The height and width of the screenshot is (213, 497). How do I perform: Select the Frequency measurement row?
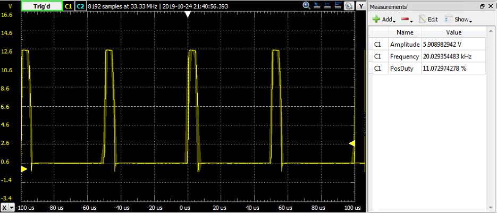pyautogui.click(x=405, y=56)
